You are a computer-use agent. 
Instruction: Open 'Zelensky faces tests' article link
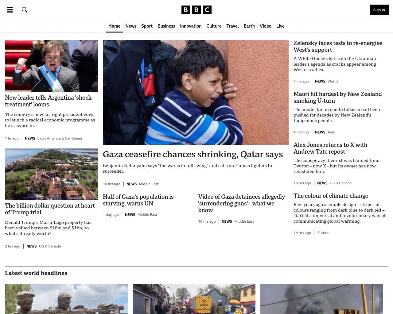(x=338, y=46)
